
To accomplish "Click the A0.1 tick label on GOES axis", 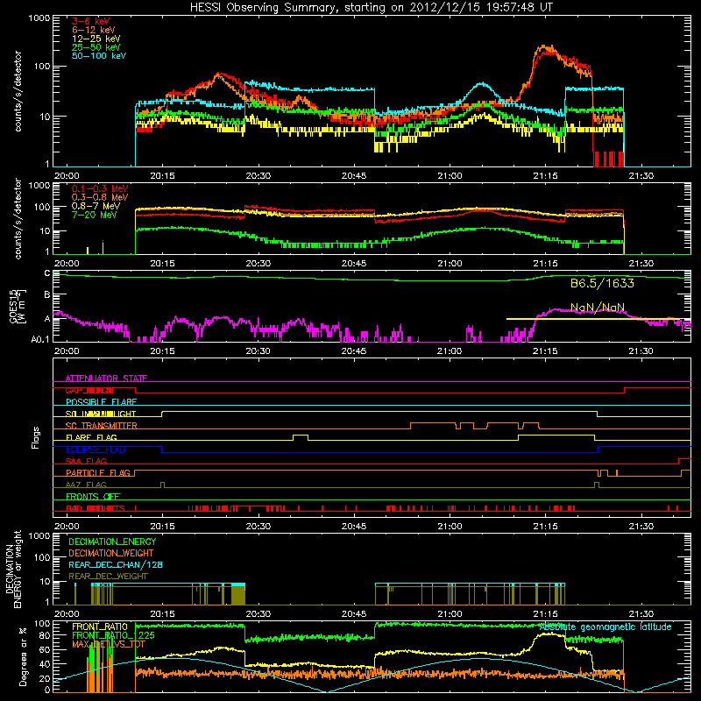I will pyautogui.click(x=40, y=340).
